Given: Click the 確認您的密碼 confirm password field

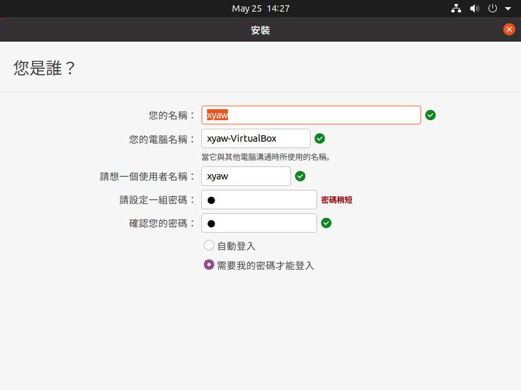Looking at the screenshot, I should [259, 223].
